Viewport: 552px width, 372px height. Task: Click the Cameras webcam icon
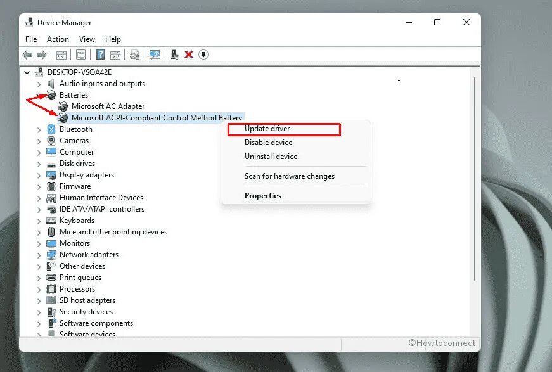click(x=51, y=141)
